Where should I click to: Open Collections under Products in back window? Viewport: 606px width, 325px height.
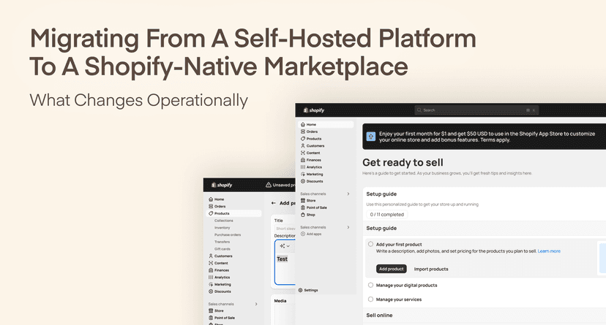tap(224, 221)
